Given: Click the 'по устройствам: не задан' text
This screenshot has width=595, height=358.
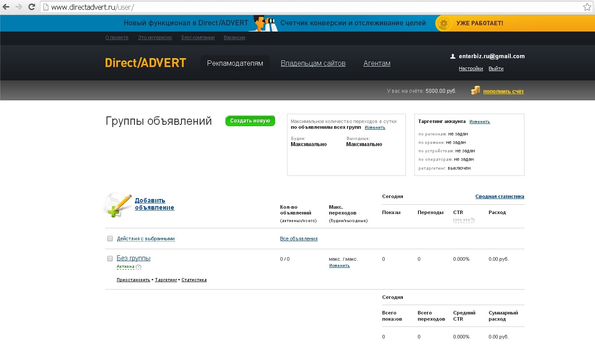Looking at the screenshot, I should [x=447, y=151].
